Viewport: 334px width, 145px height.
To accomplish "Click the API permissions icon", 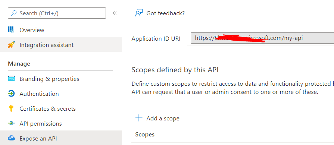I will pos(11,123).
